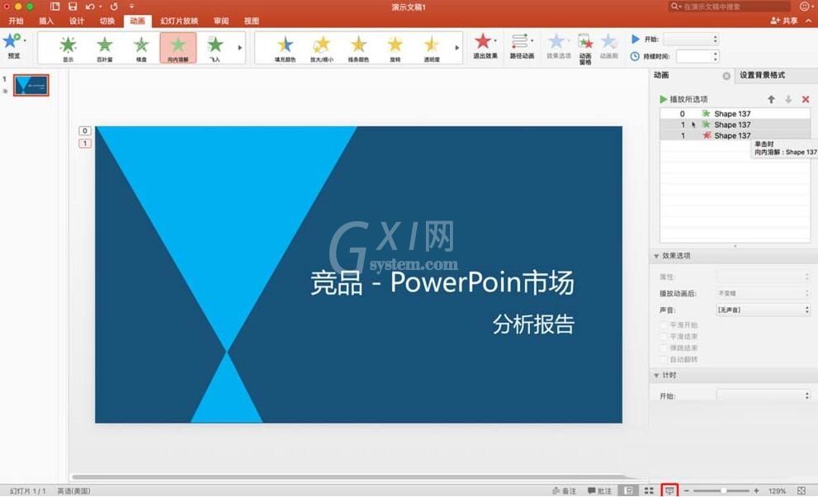Click the 预览 animation preview star icon
The width and height of the screenshot is (818, 497).
[12, 40]
